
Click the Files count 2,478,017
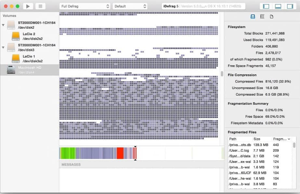point(273,53)
